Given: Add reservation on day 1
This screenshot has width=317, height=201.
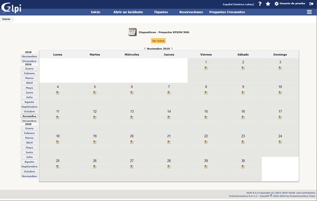Looking at the screenshot, I should pos(206,68).
